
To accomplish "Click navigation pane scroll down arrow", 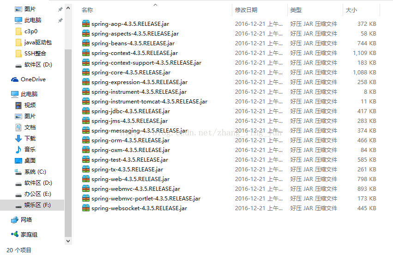I will 68,241.
